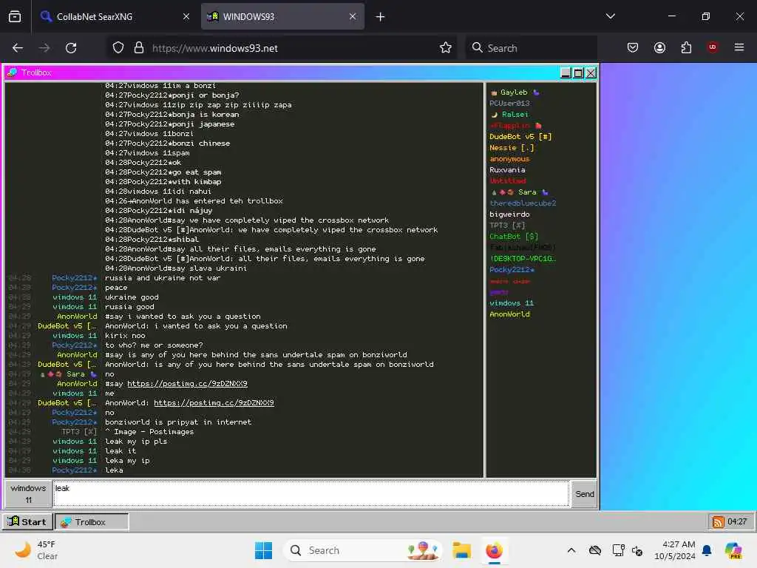Click the browser Search box
This screenshot has height=568, width=757.
coord(531,48)
